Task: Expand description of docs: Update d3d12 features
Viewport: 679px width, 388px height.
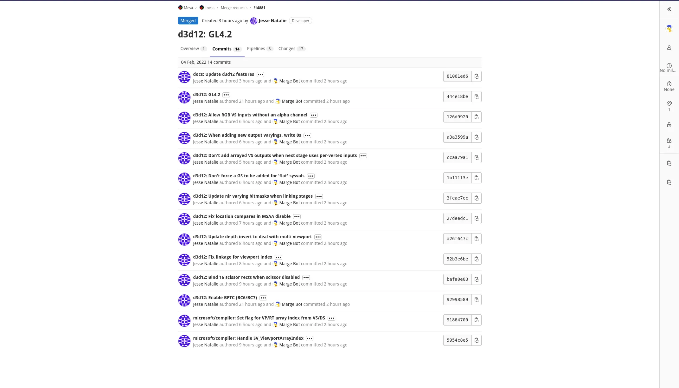Action: [x=260, y=75]
